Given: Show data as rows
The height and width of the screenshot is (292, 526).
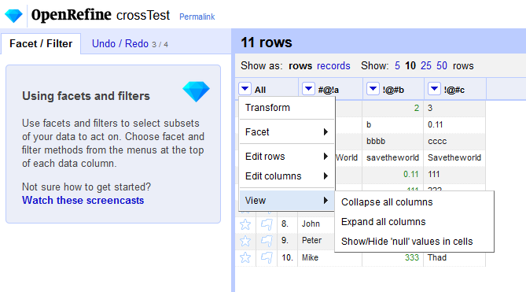Looking at the screenshot, I should [300, 66].
